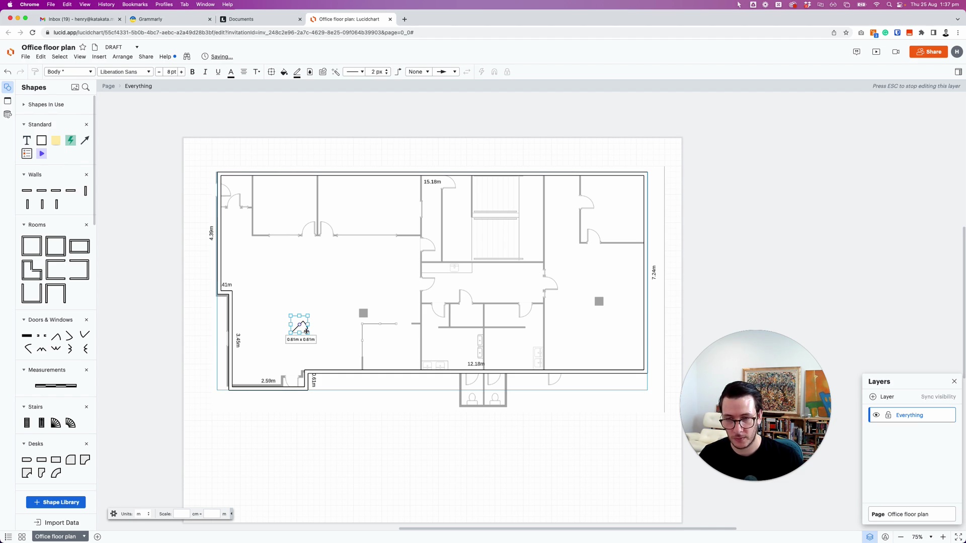Select the L-shaped room shape
The height and width of the screenshot is (543, 966).
tap(31, 270)
